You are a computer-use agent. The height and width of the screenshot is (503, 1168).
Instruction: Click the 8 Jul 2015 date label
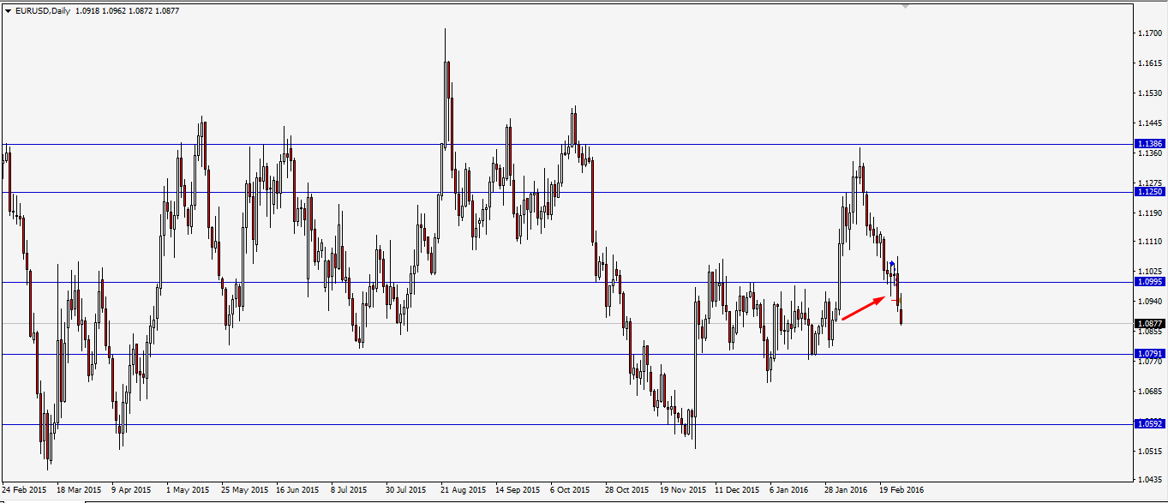350,490
